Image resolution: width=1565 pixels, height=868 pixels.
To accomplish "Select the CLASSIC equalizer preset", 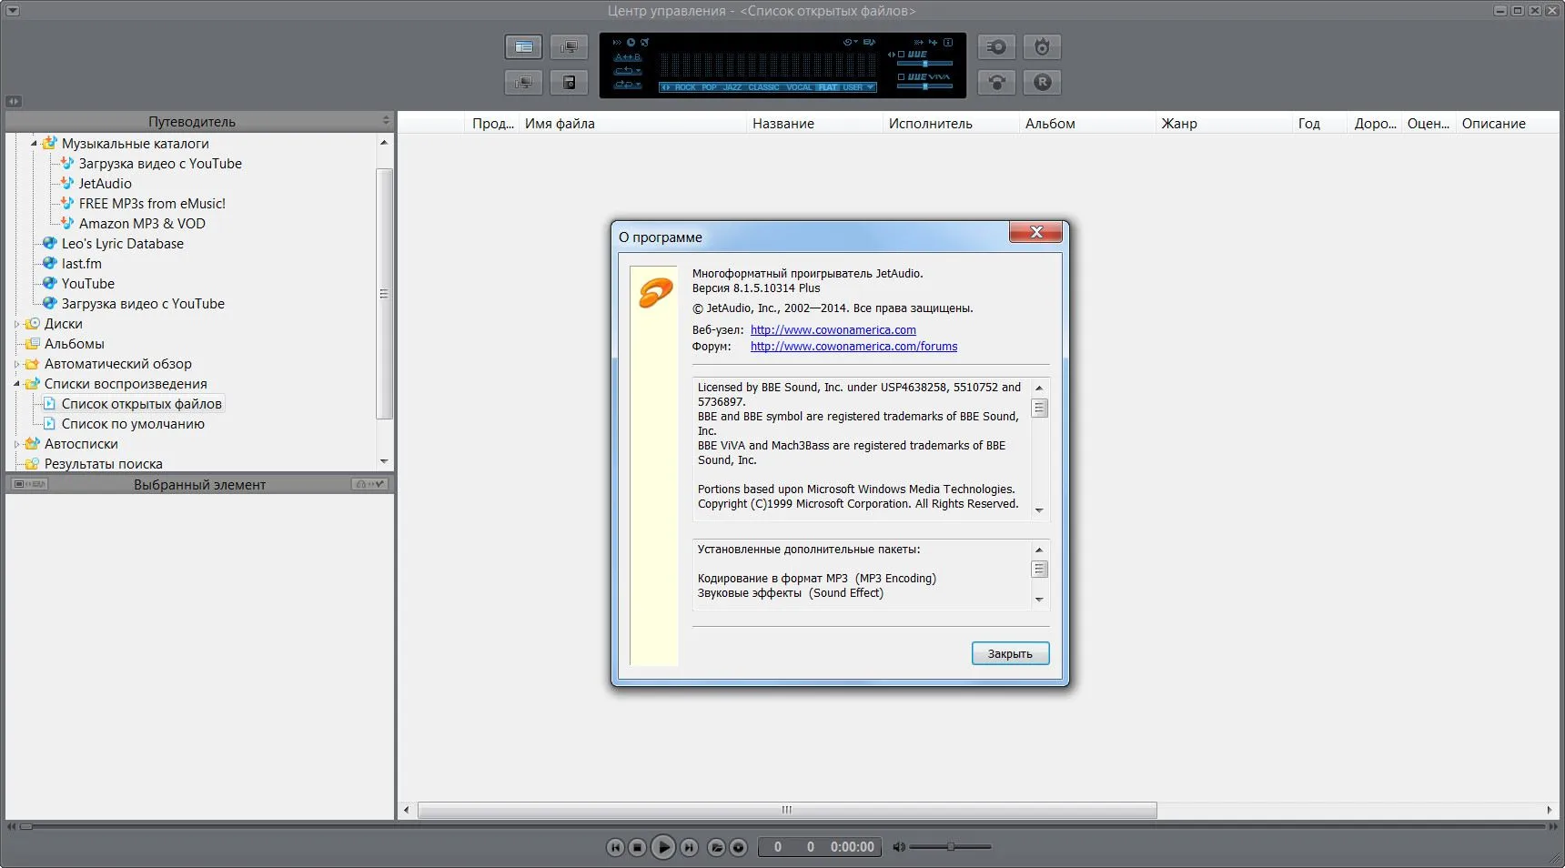I will click(x=763, y=87).
